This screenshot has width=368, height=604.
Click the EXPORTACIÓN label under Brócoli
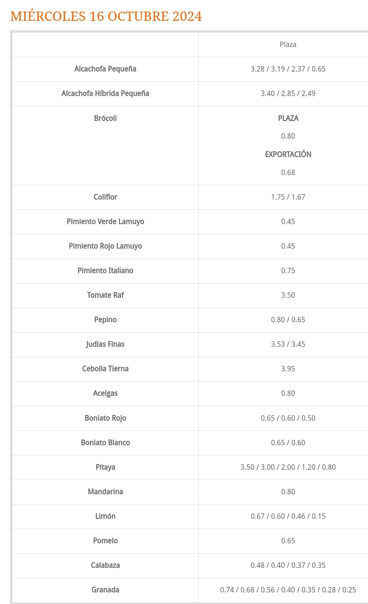pos(288,154)
